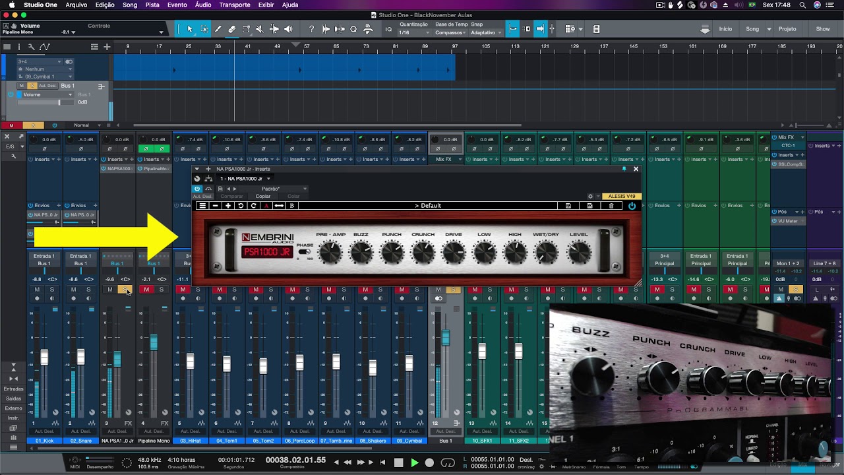Open the Transporte menu
Image resolution: width=844 pixels, height=475 pixels.
[235, 5]
